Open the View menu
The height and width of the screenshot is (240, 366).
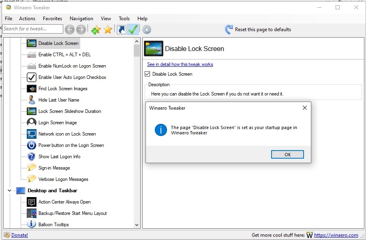[x=106, y=19]
